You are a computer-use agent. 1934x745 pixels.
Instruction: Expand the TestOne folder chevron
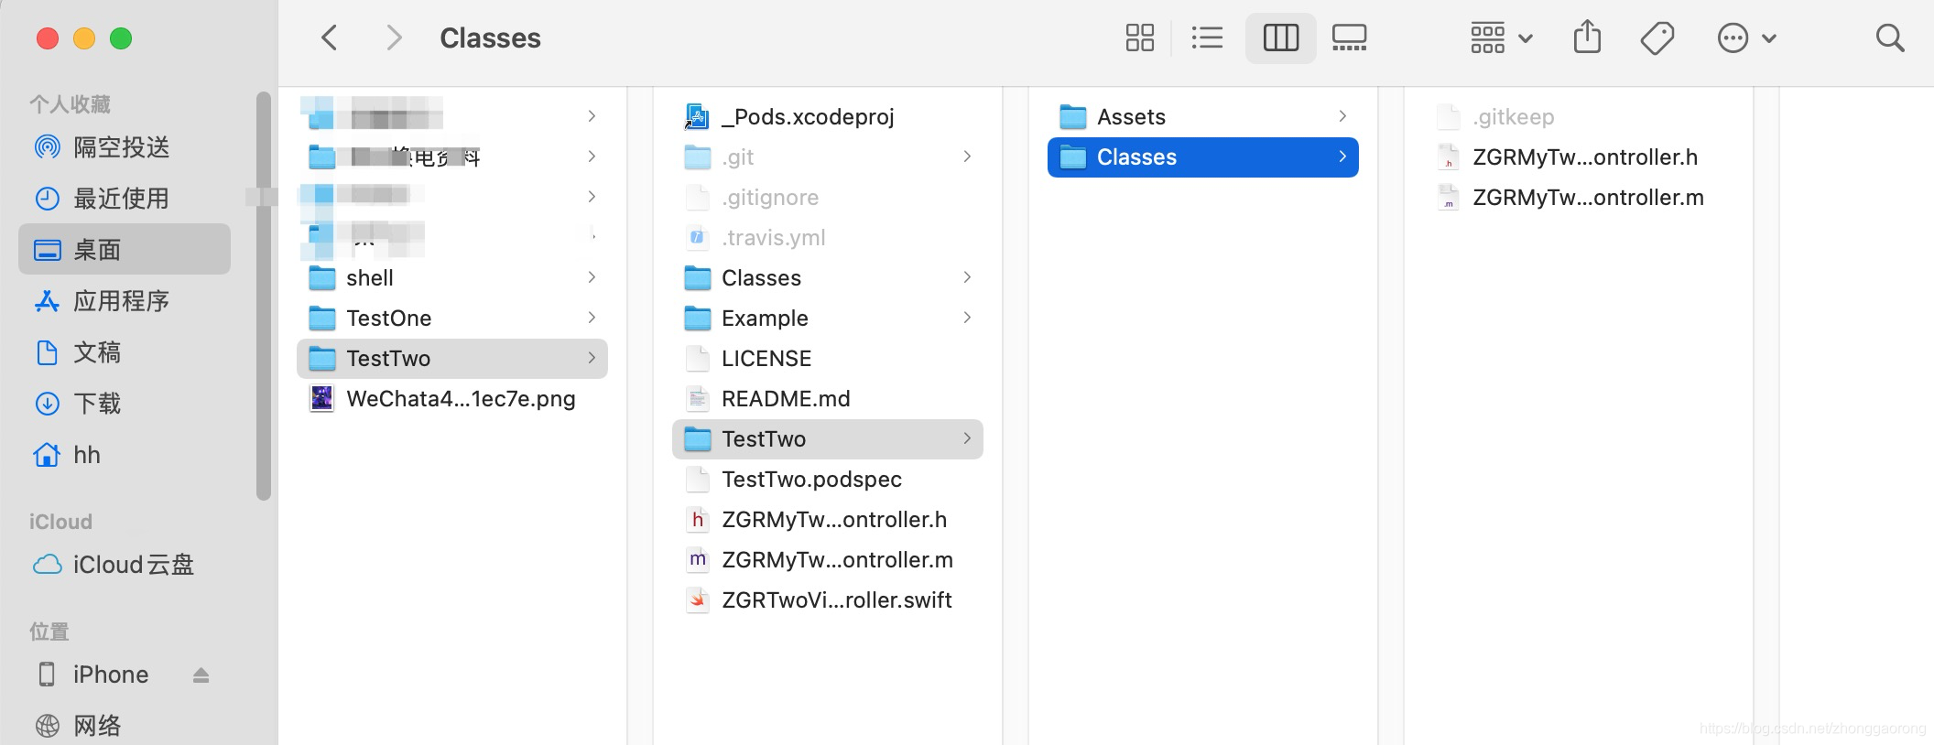[592, 318]
